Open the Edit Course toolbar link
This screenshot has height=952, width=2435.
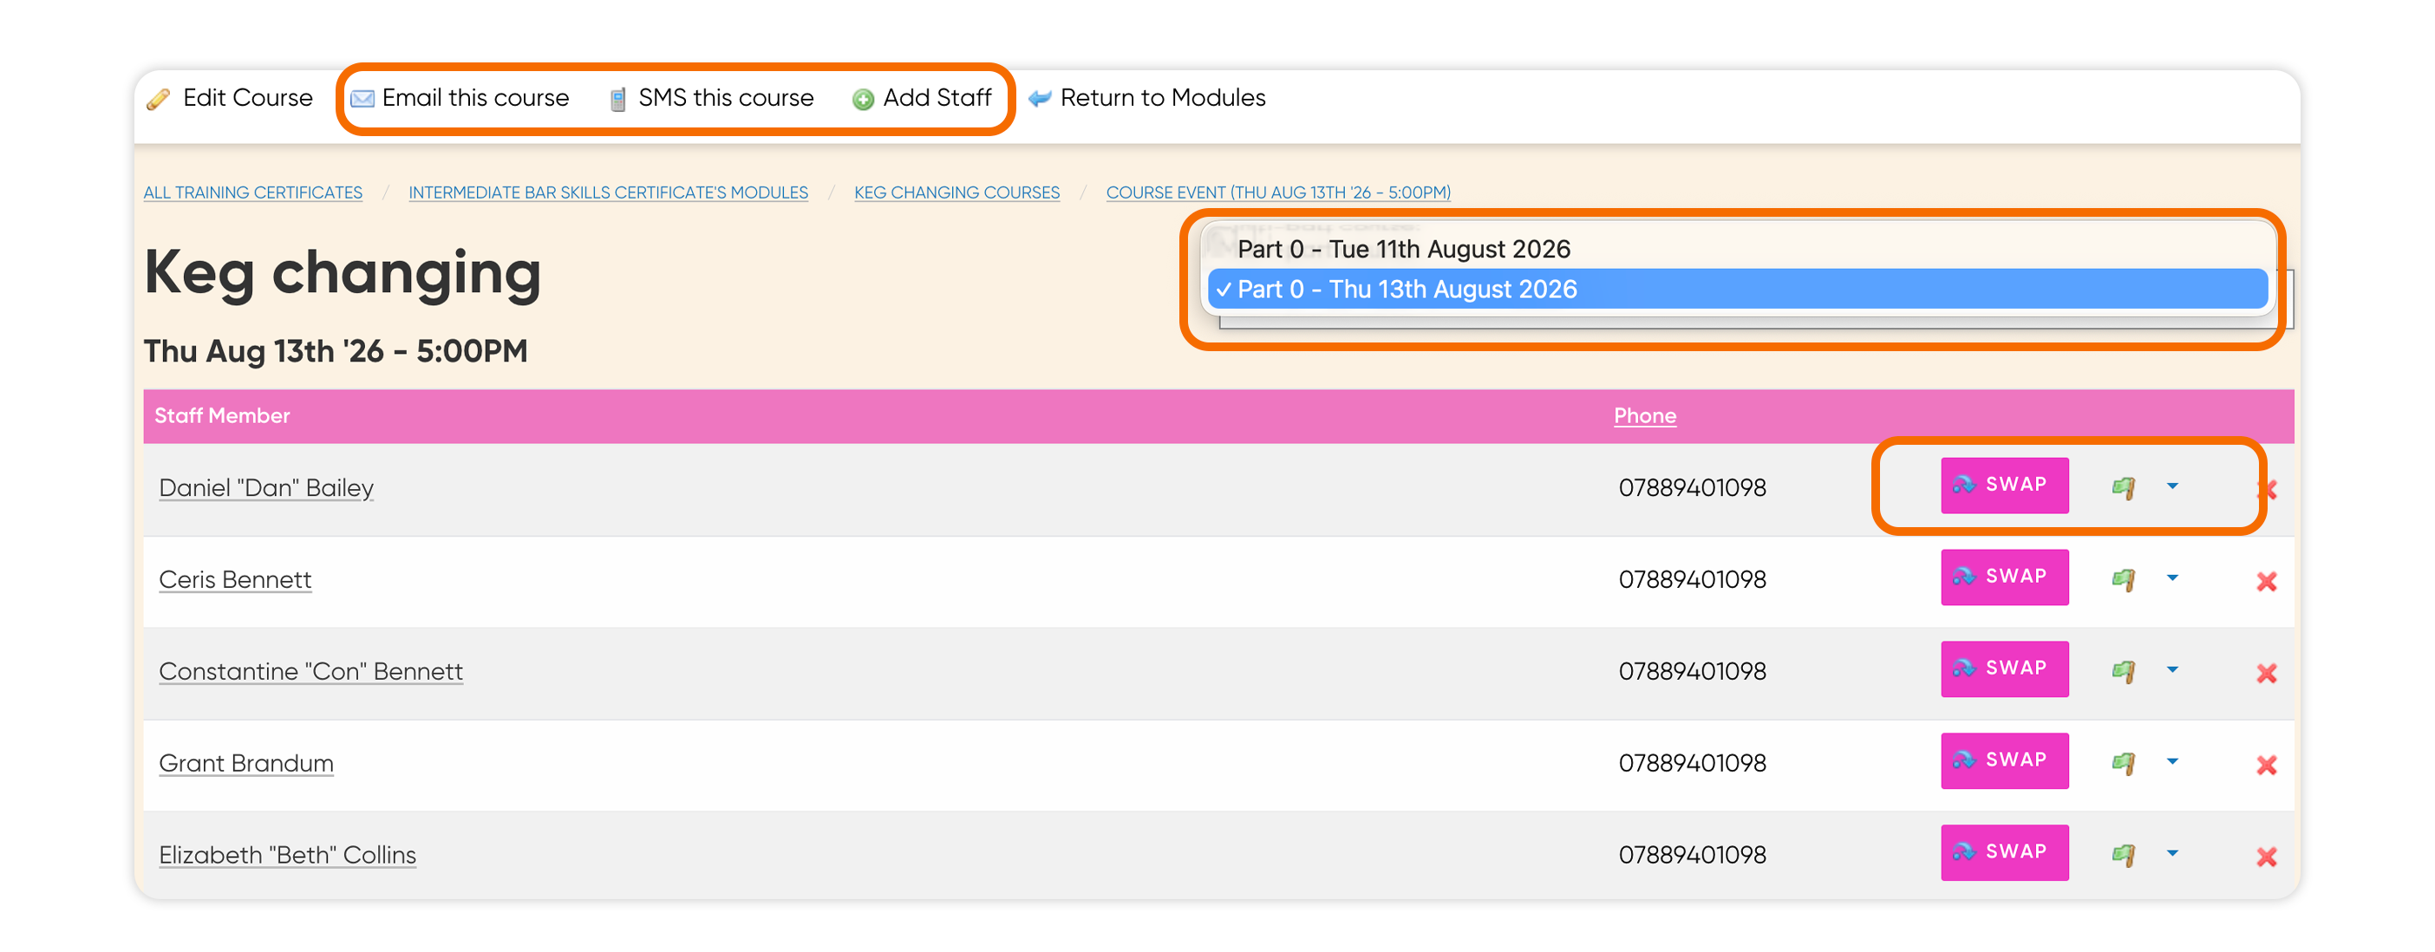click(x=230, y=98)
